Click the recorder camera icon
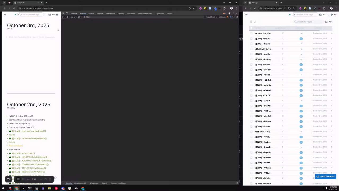 (8, 179)
